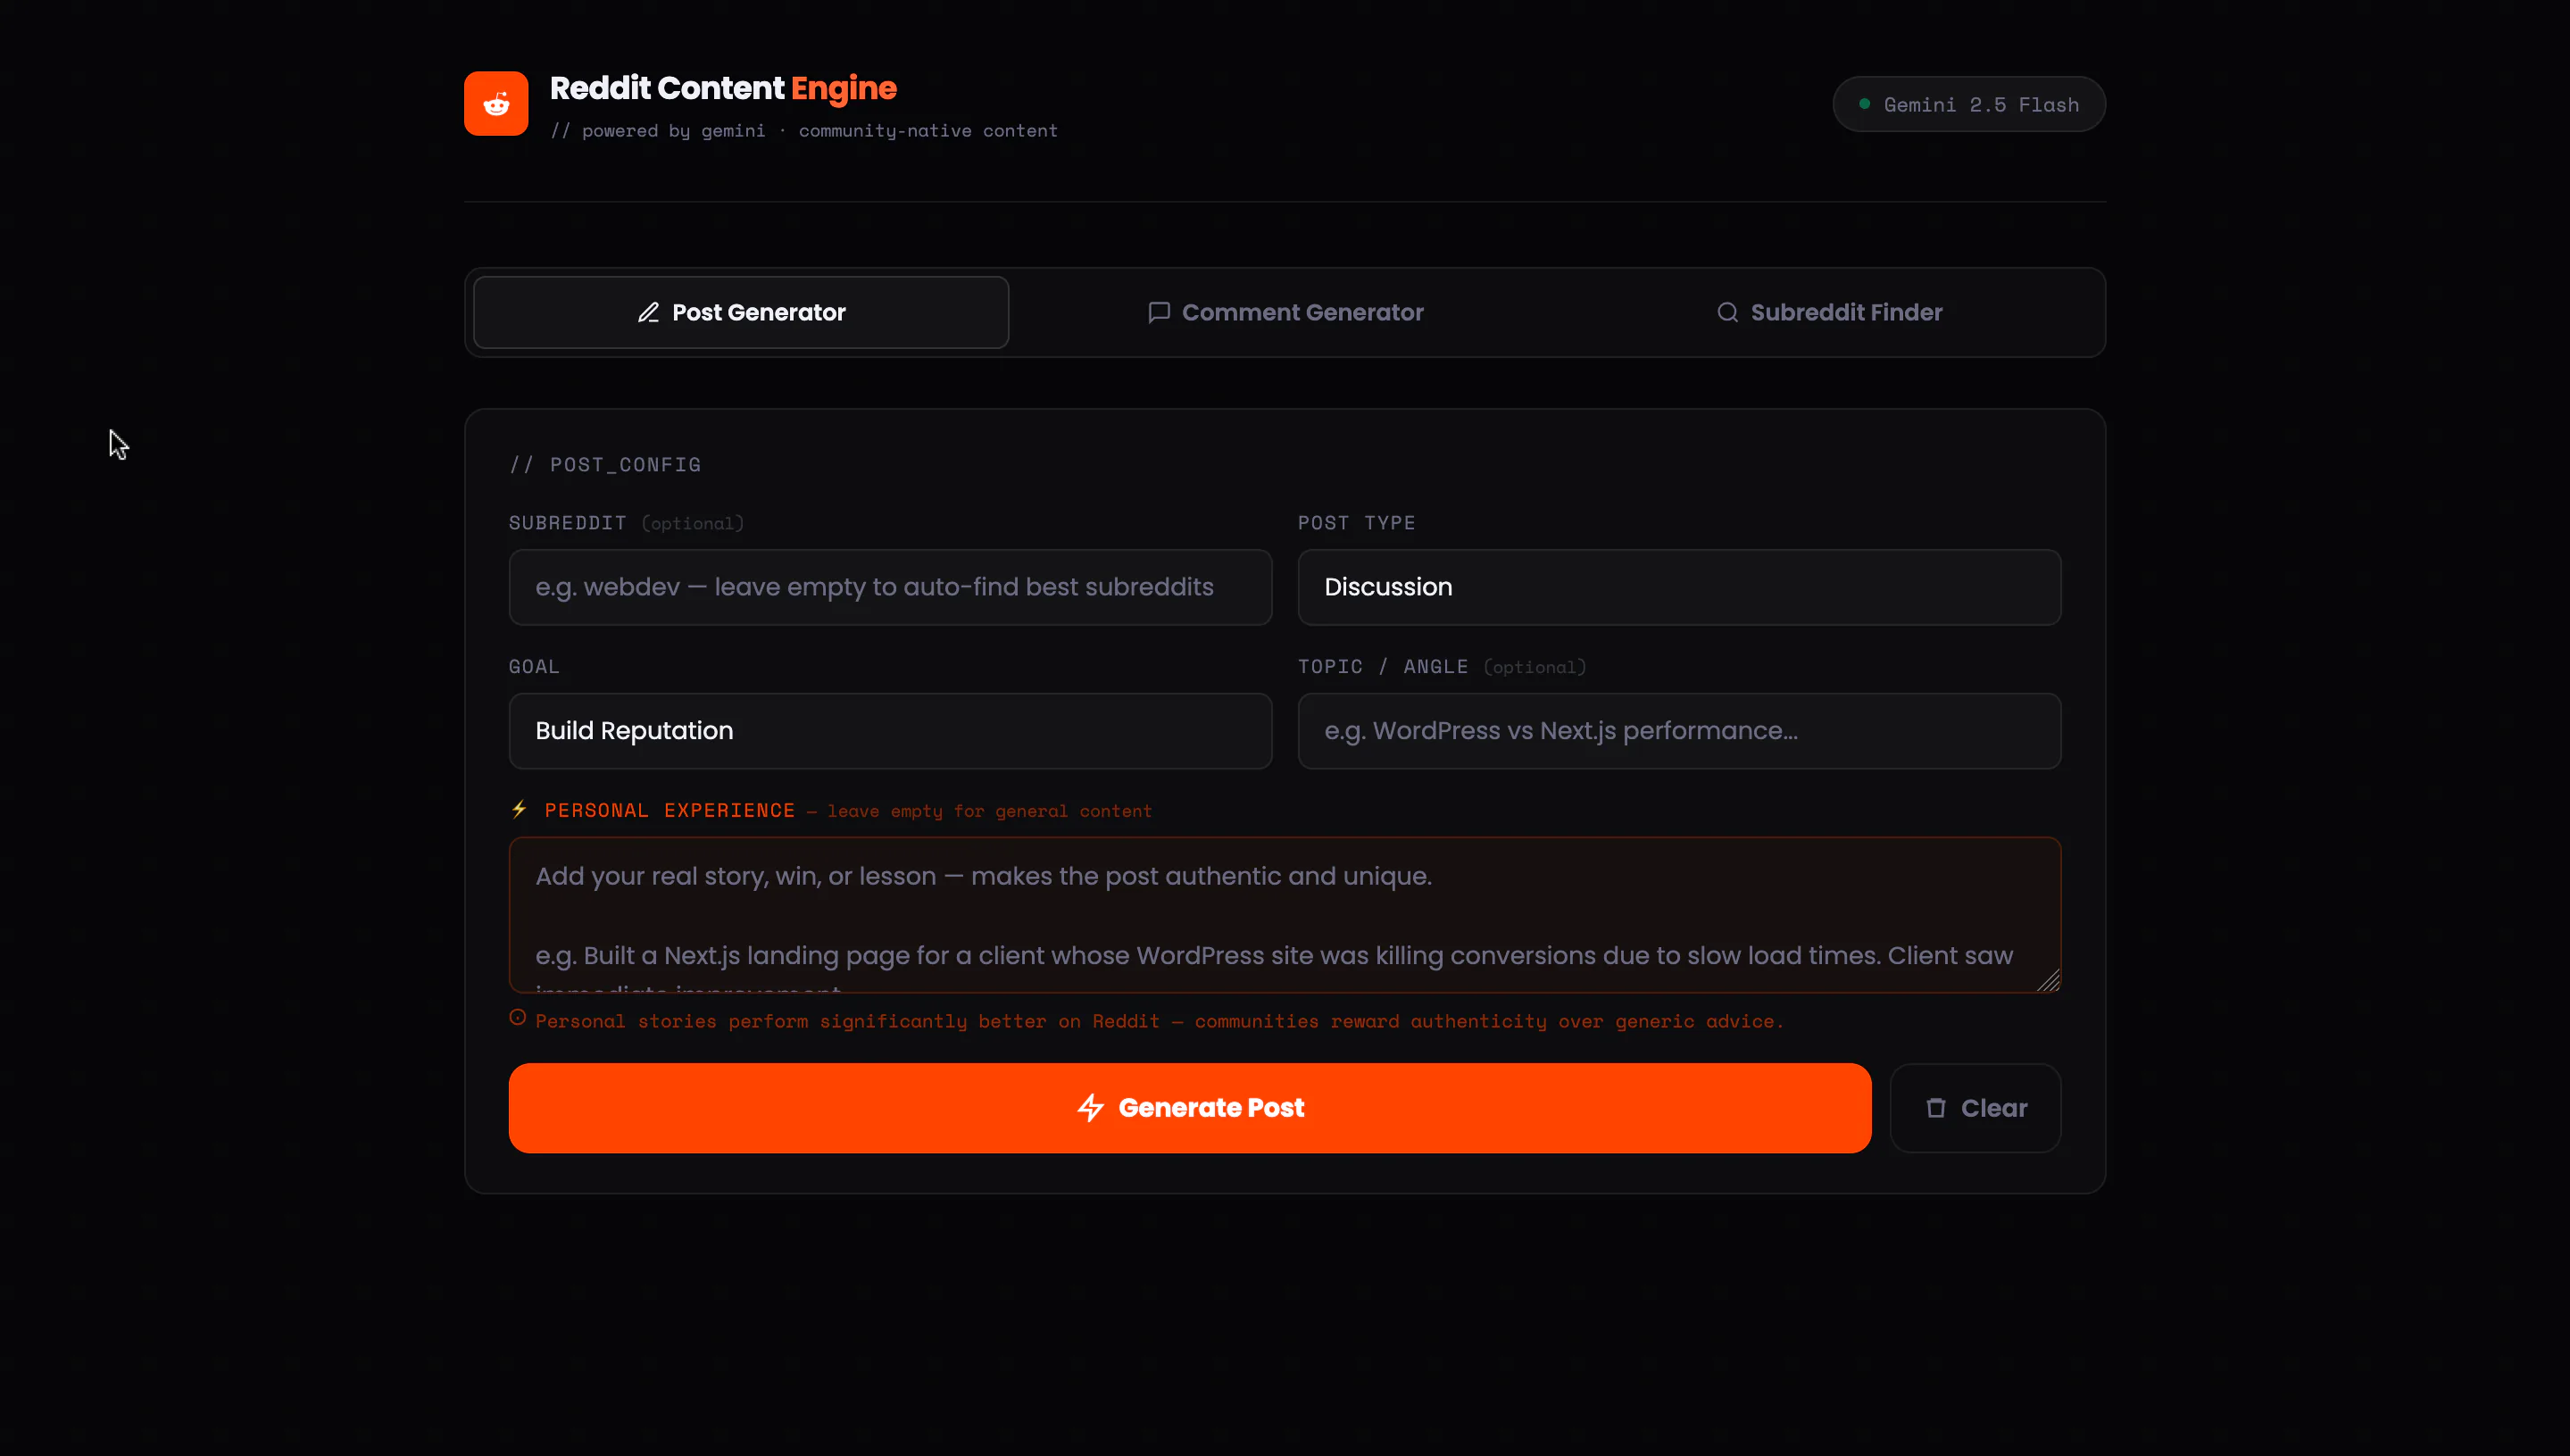Click the Reddit logo icon
The width and height of the screenshot is (2570, 1456).
tap(495, 103)
